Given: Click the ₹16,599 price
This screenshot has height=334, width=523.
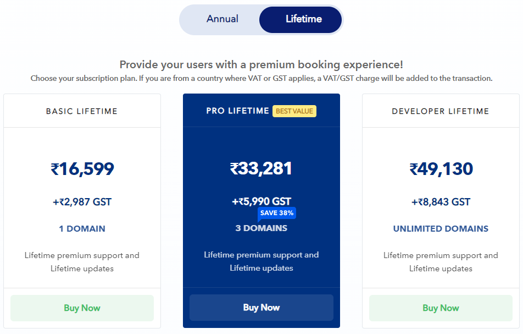Looking at the screenshot, I should [x=82, y=169].
